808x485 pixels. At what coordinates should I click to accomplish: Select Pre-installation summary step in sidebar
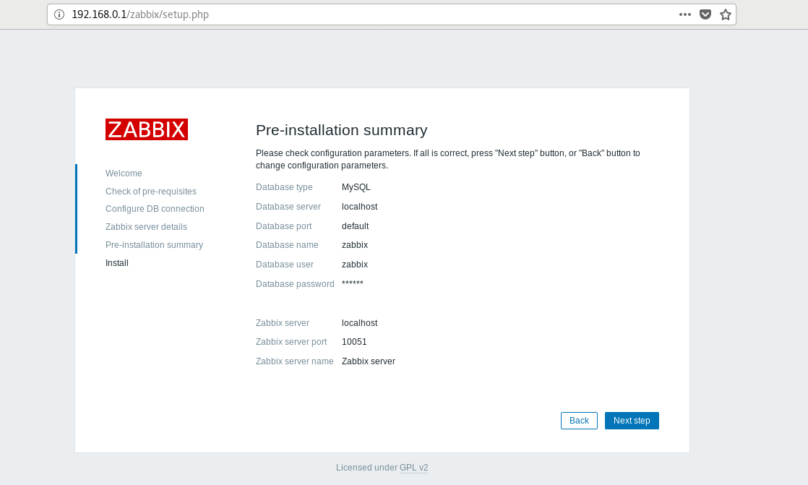click(x=154, y=245)
